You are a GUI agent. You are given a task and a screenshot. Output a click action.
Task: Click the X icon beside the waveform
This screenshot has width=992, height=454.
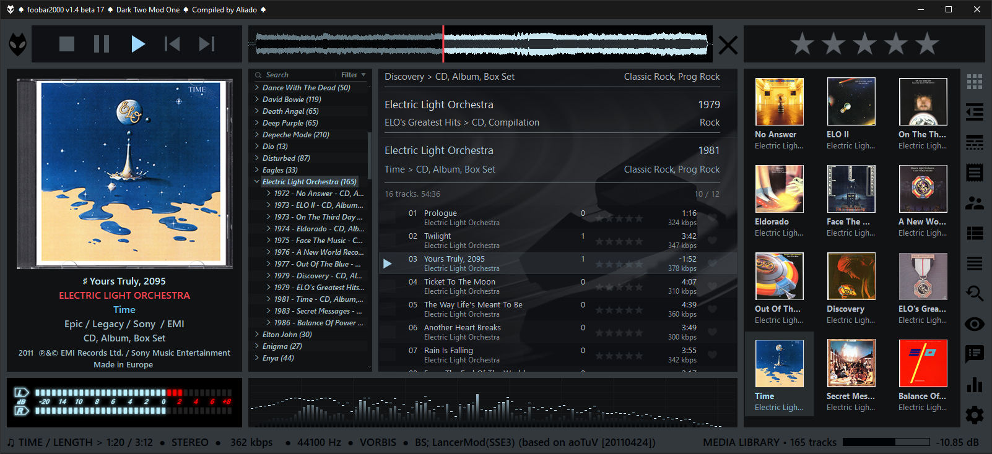pyautogui.click(x=728, y=45)
